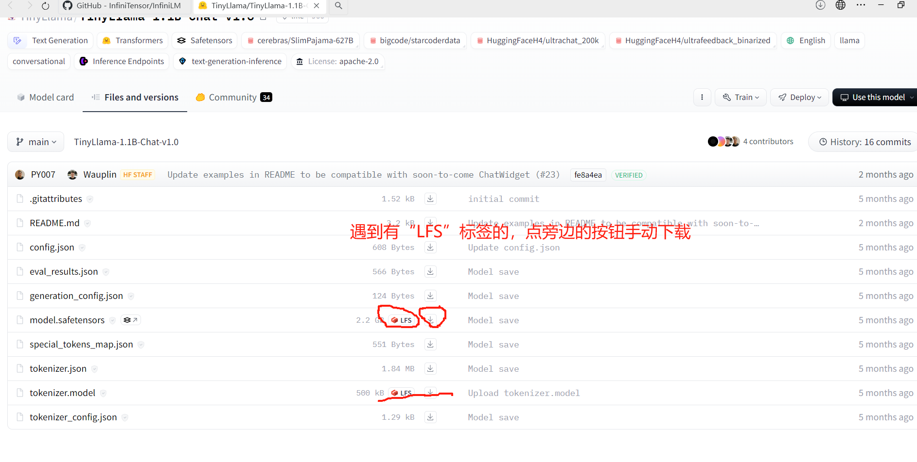Open the Train dropdown
Screen dimensions: 917x462
tap(740, 97)
